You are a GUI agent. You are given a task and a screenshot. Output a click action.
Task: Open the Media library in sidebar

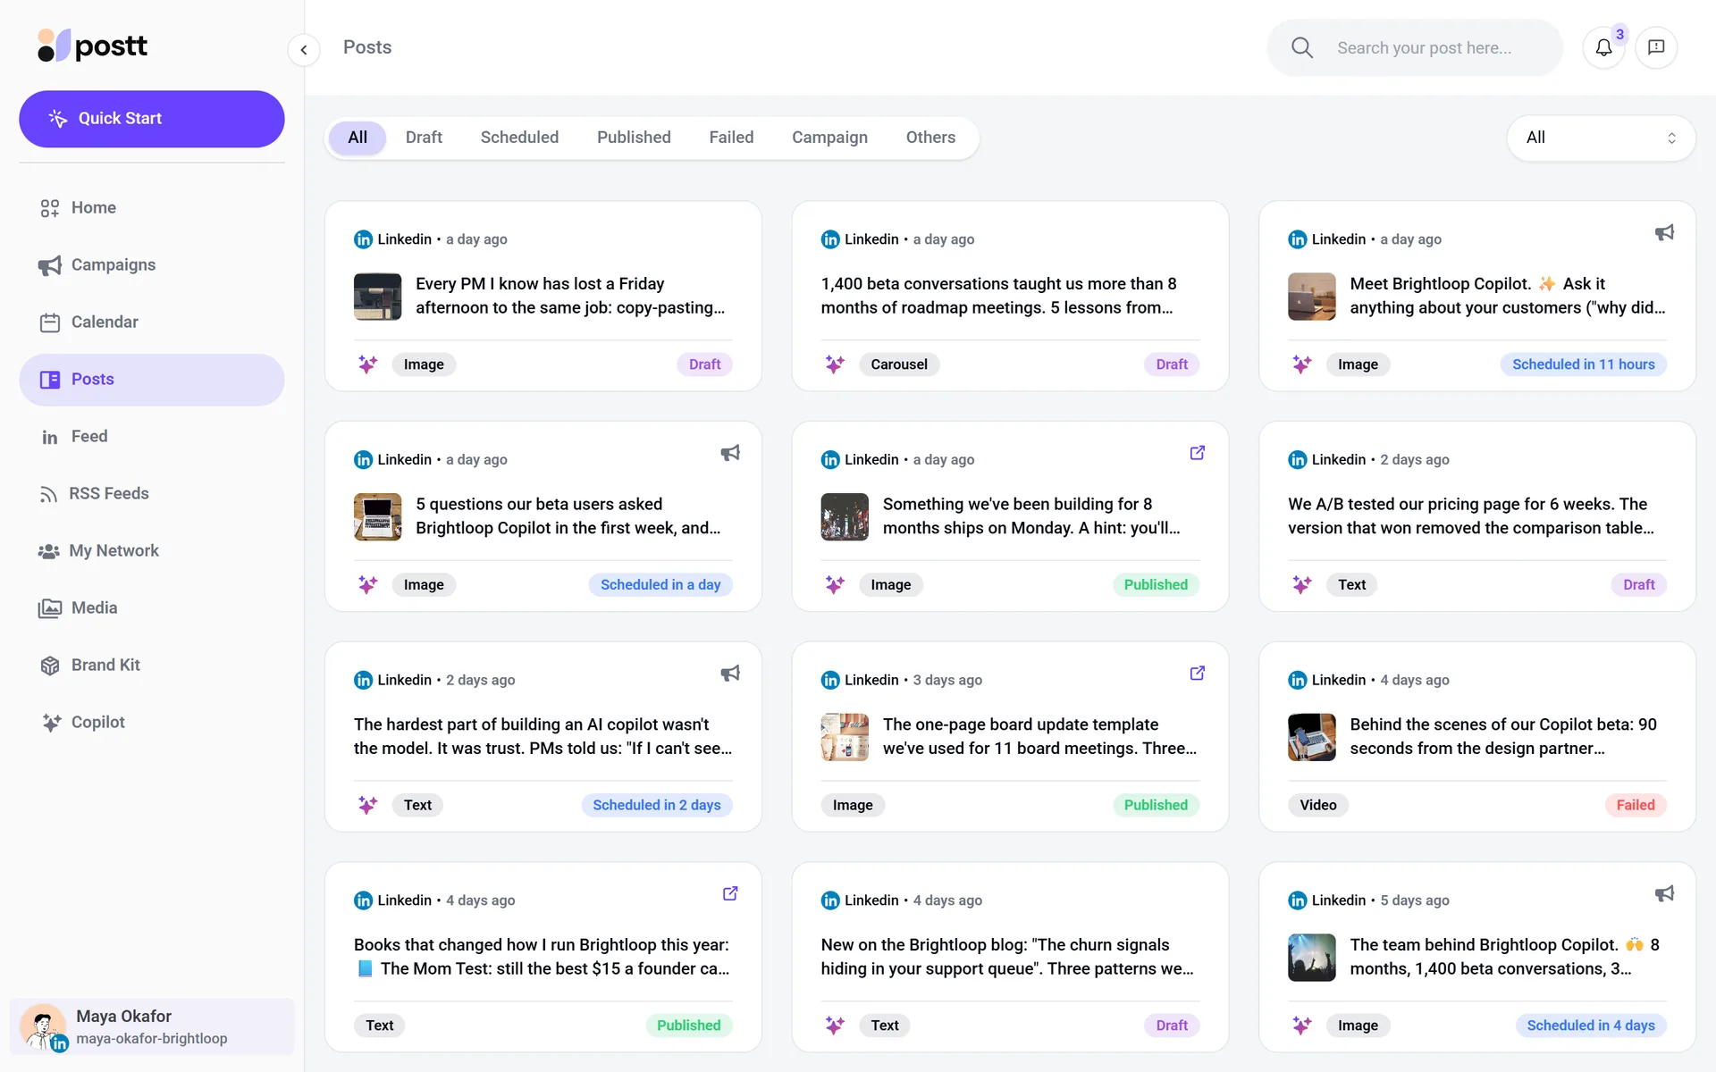tap(151, 608)
